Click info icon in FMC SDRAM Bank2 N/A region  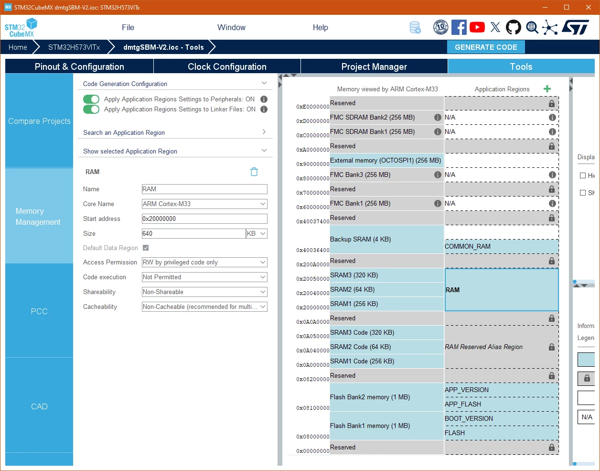click(552, 117)
